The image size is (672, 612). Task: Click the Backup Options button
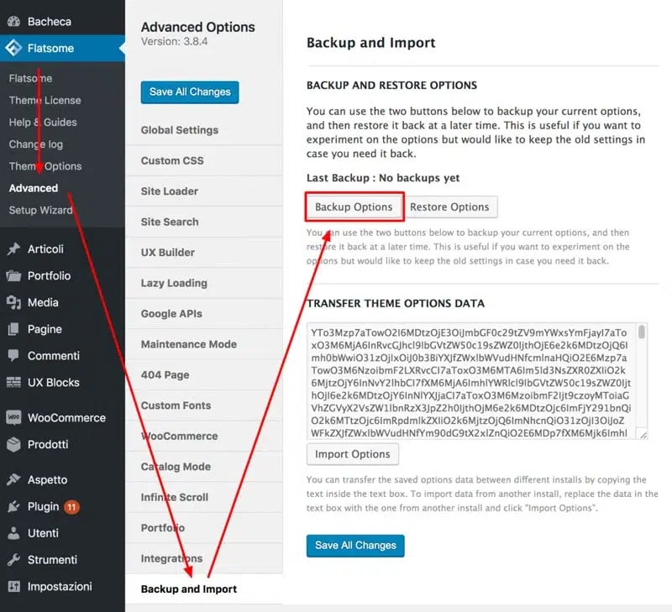[354, 207]
